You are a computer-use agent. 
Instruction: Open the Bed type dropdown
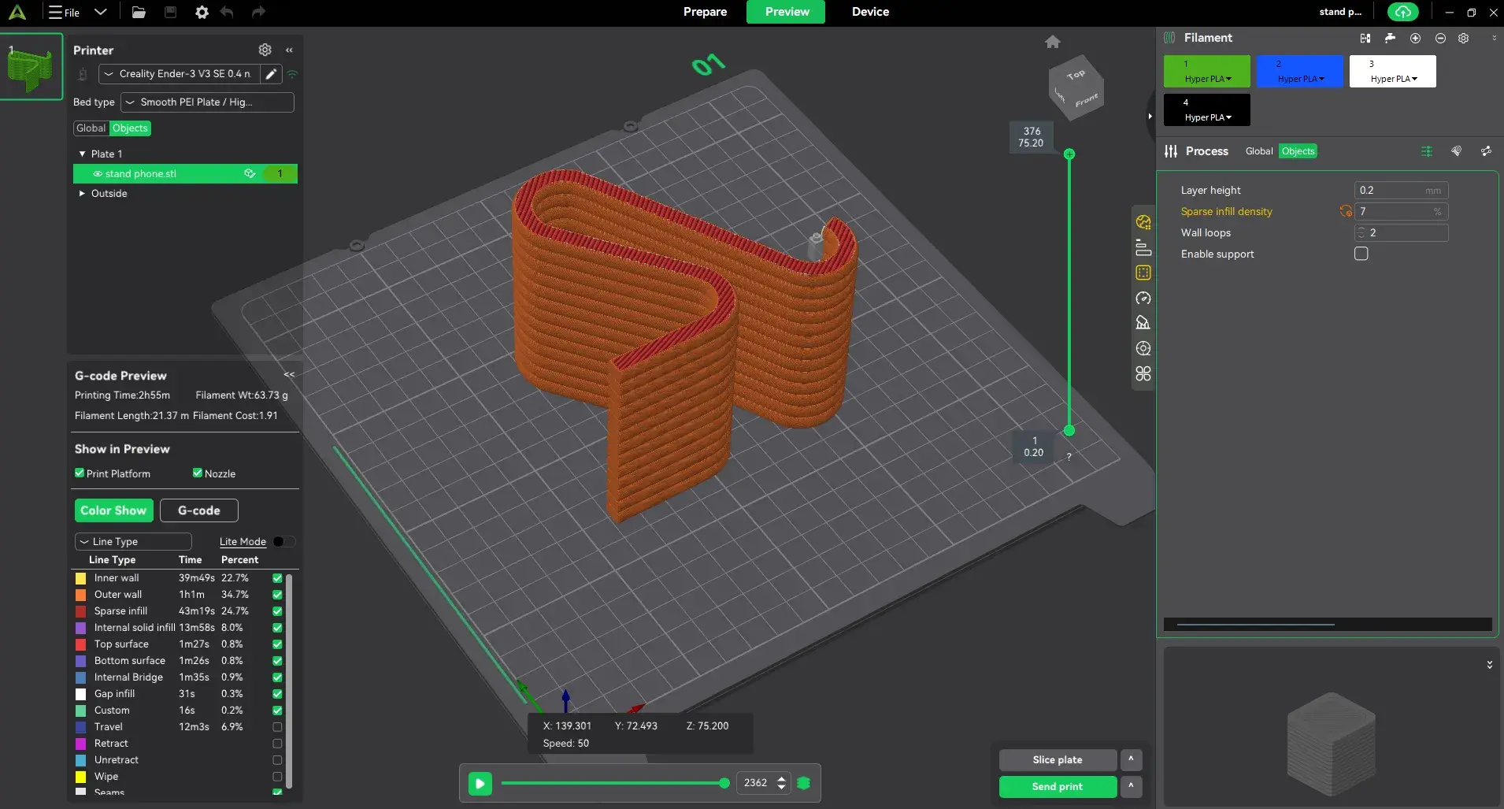(207, 102)
